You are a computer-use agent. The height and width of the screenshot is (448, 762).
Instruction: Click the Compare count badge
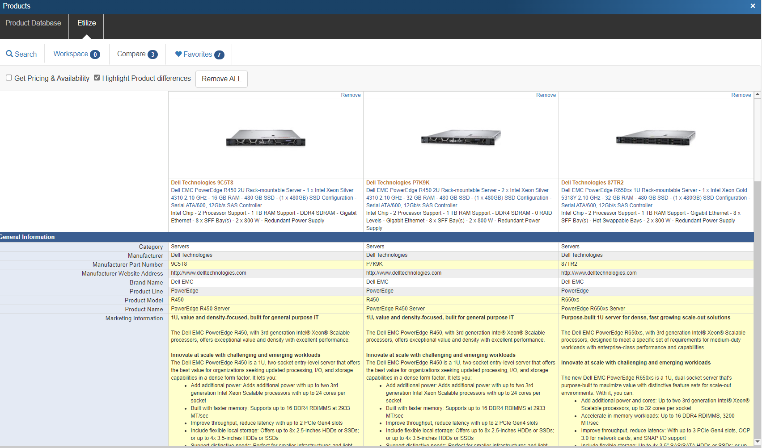[152, 54]
